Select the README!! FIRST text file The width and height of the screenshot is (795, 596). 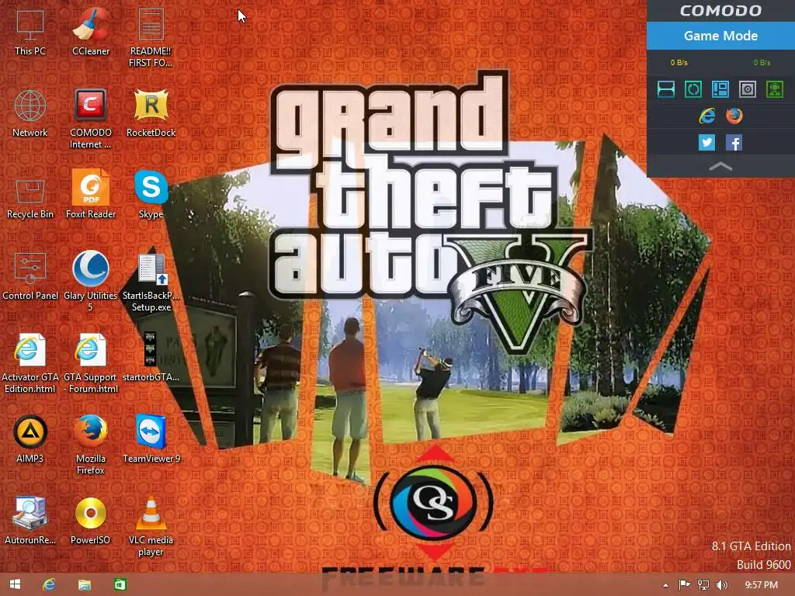[x=151, y=38]
